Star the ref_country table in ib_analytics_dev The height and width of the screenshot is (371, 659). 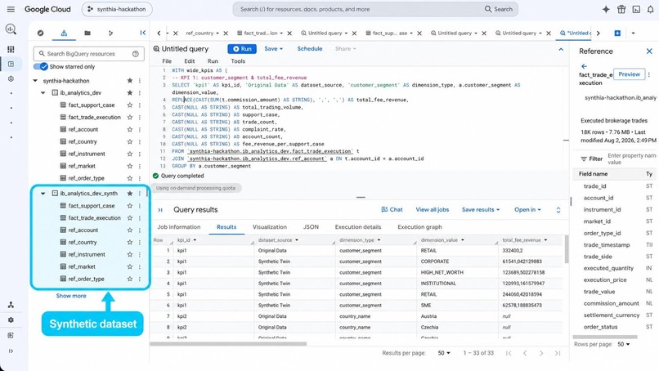130,141
